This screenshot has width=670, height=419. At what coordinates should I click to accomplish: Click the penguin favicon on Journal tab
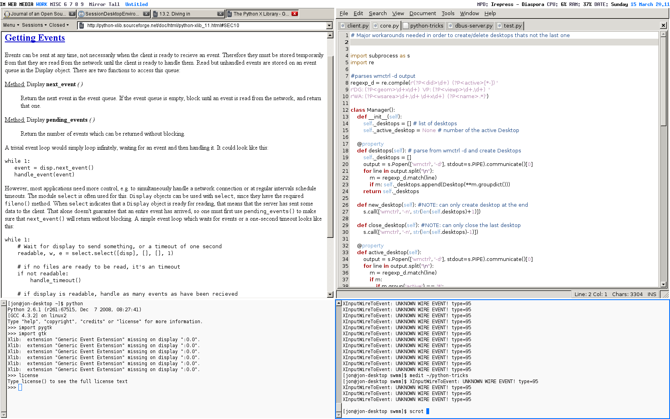click(7, 14)
